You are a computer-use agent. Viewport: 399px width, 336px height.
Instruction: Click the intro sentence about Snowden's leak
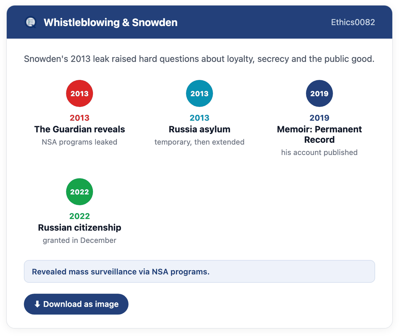click(x=199, y=59)
